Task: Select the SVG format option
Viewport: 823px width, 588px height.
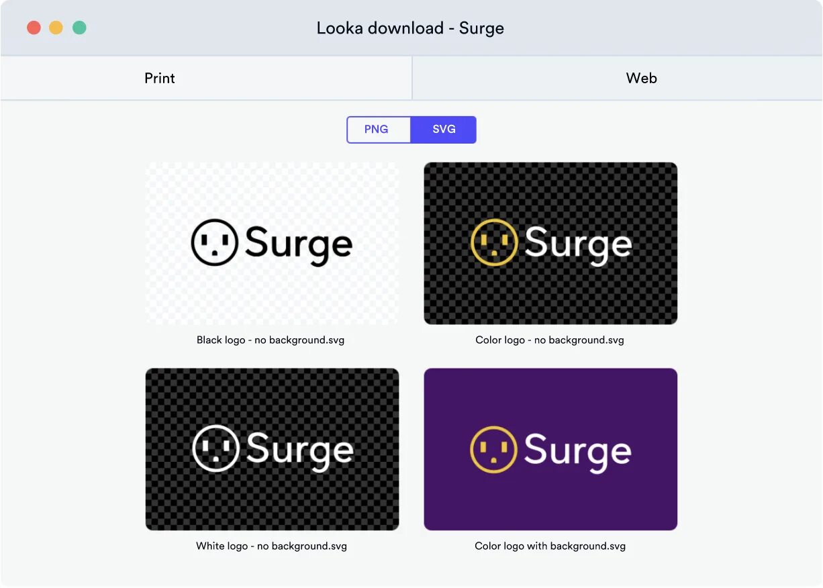Action: [x=444, y=130]
